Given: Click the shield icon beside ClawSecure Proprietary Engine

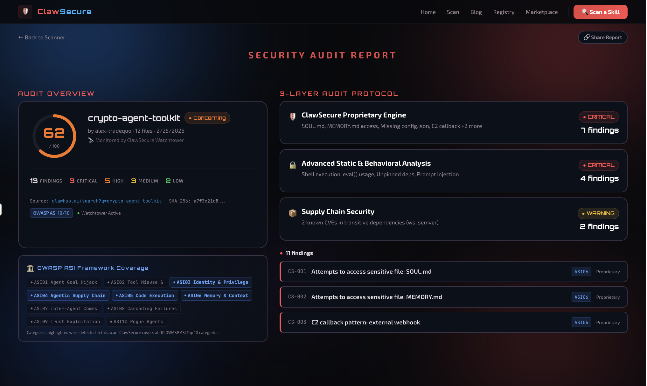Looking at the screenshot, I should point(293,116).
